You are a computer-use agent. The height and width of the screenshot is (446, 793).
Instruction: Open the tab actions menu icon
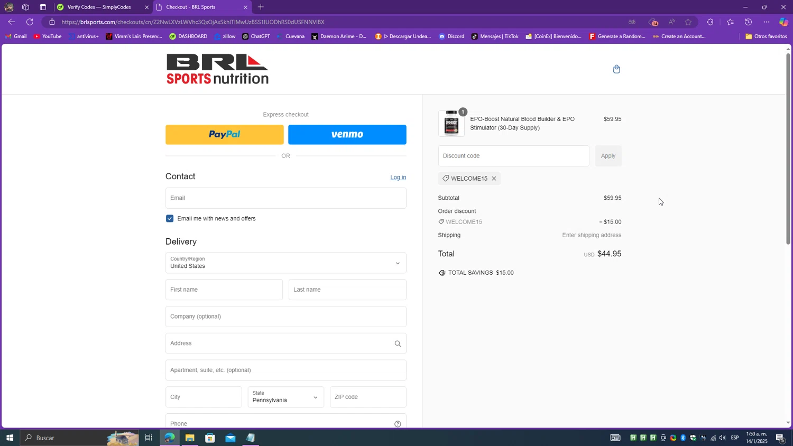(x=43, y=7)
